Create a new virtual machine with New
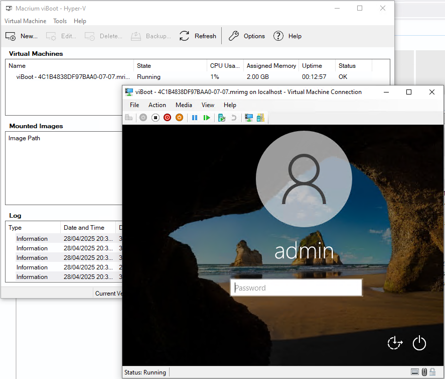 tap(22, 36)
